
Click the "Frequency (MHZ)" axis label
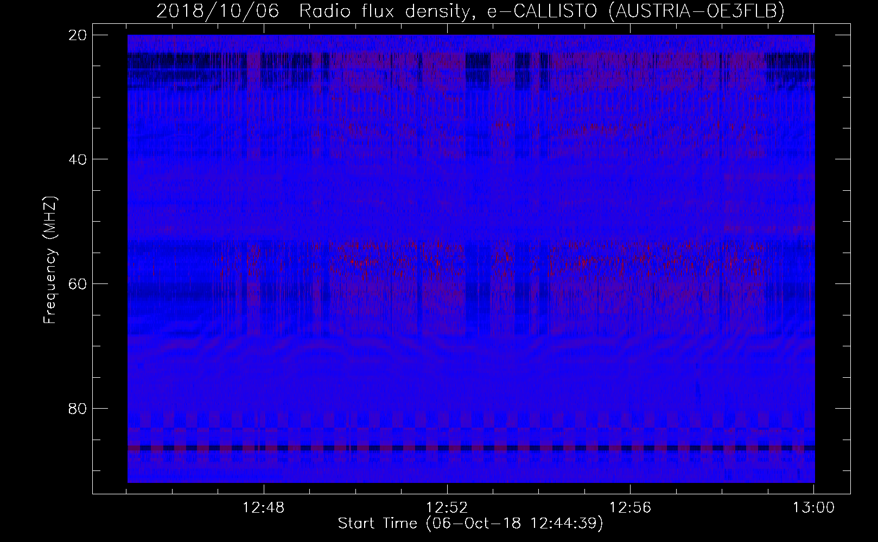coord(50,261)
